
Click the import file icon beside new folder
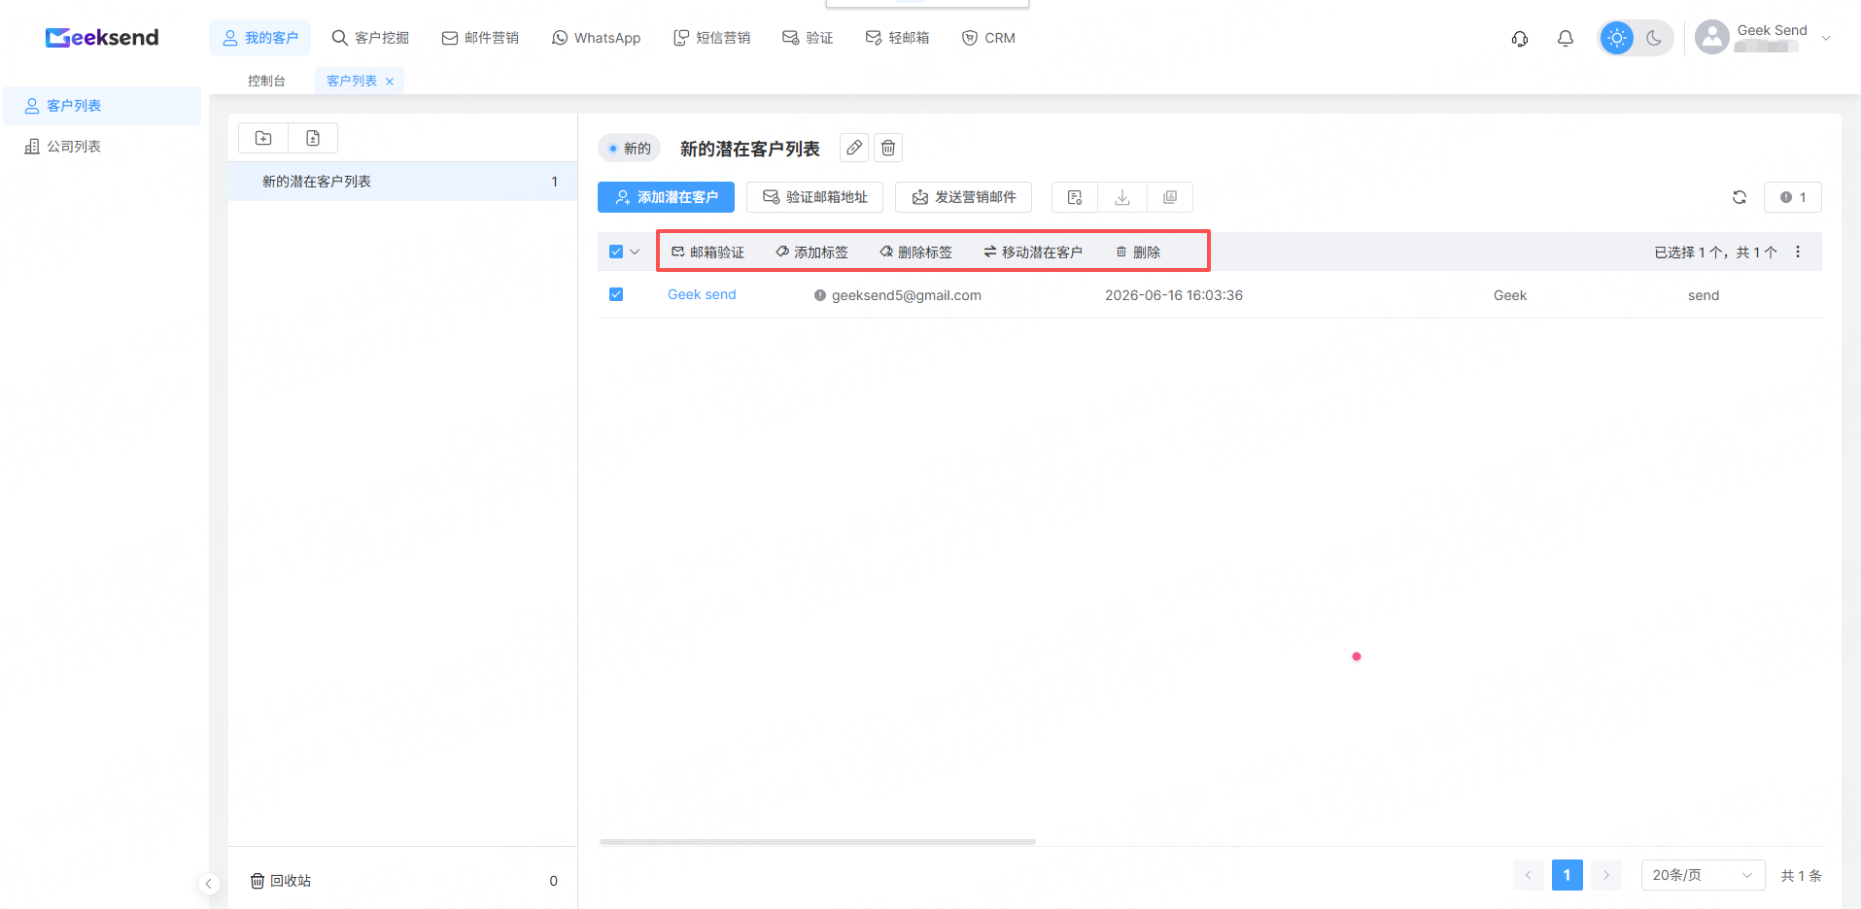tap(313, 138)
